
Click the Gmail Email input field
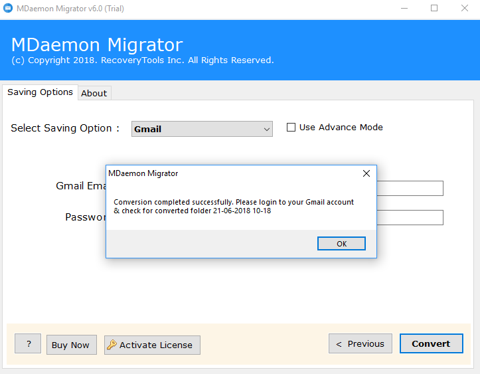pyautogui.click(x=410, y=188)
